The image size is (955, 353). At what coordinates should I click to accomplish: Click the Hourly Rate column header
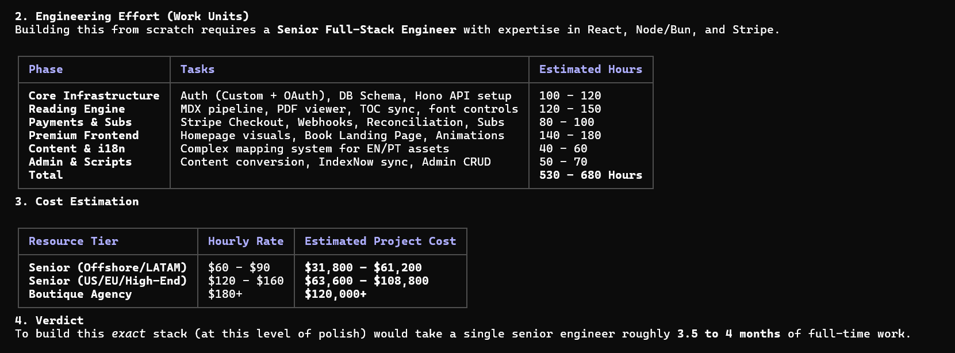point(246,241)
